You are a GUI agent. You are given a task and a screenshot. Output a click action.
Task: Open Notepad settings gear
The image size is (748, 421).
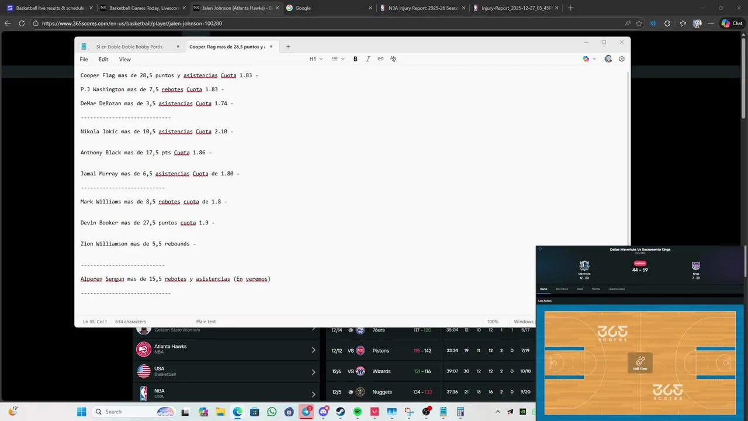622,59
